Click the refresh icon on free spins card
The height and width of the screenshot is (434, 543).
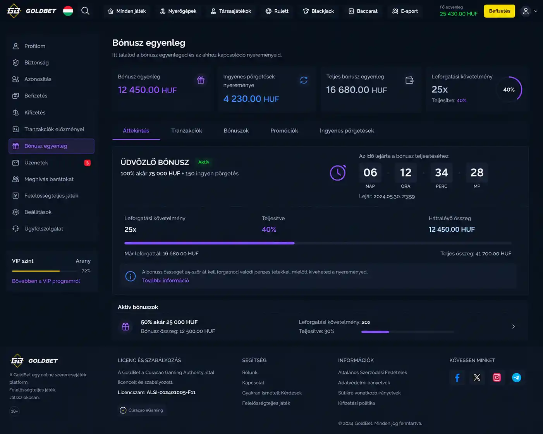[304, 80]
